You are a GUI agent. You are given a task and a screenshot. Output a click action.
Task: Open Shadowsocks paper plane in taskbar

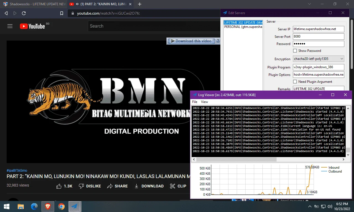tap(74, 206)
